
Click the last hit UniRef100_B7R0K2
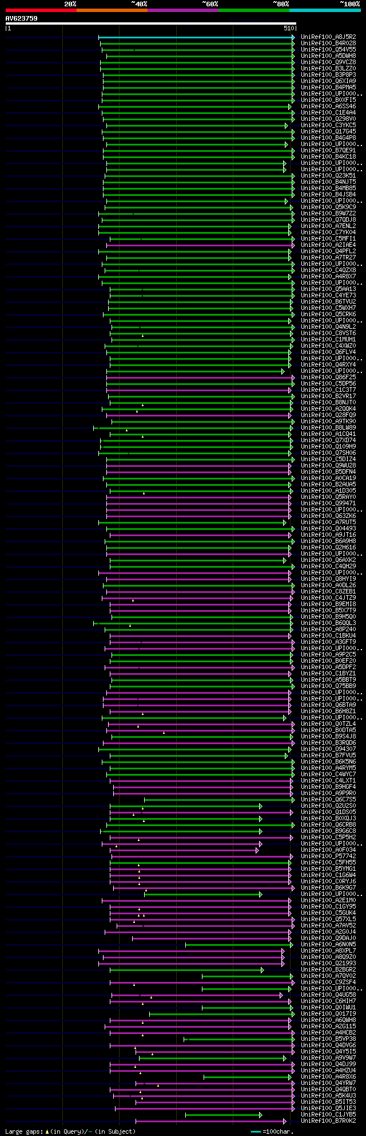(x=329, y=1121)
